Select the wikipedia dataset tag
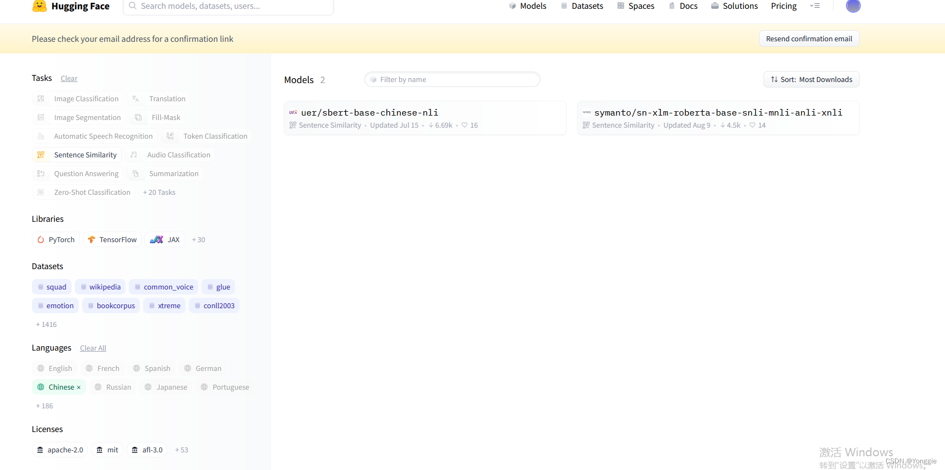Screen dimensions: 945x470 click(x=100, y=287)
